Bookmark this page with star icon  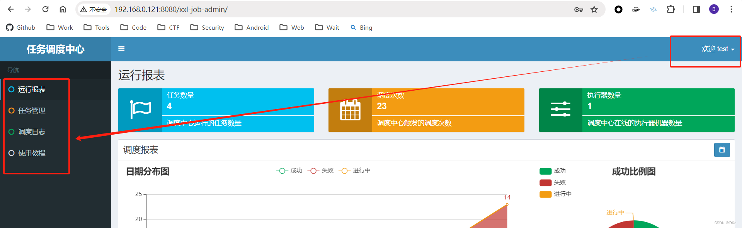(594, 10)
